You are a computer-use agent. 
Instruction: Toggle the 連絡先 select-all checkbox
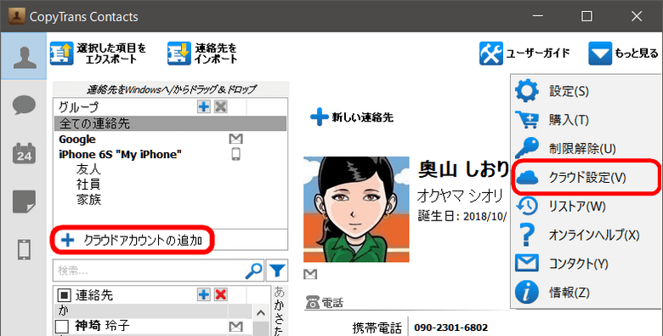[x=64, y=294]
